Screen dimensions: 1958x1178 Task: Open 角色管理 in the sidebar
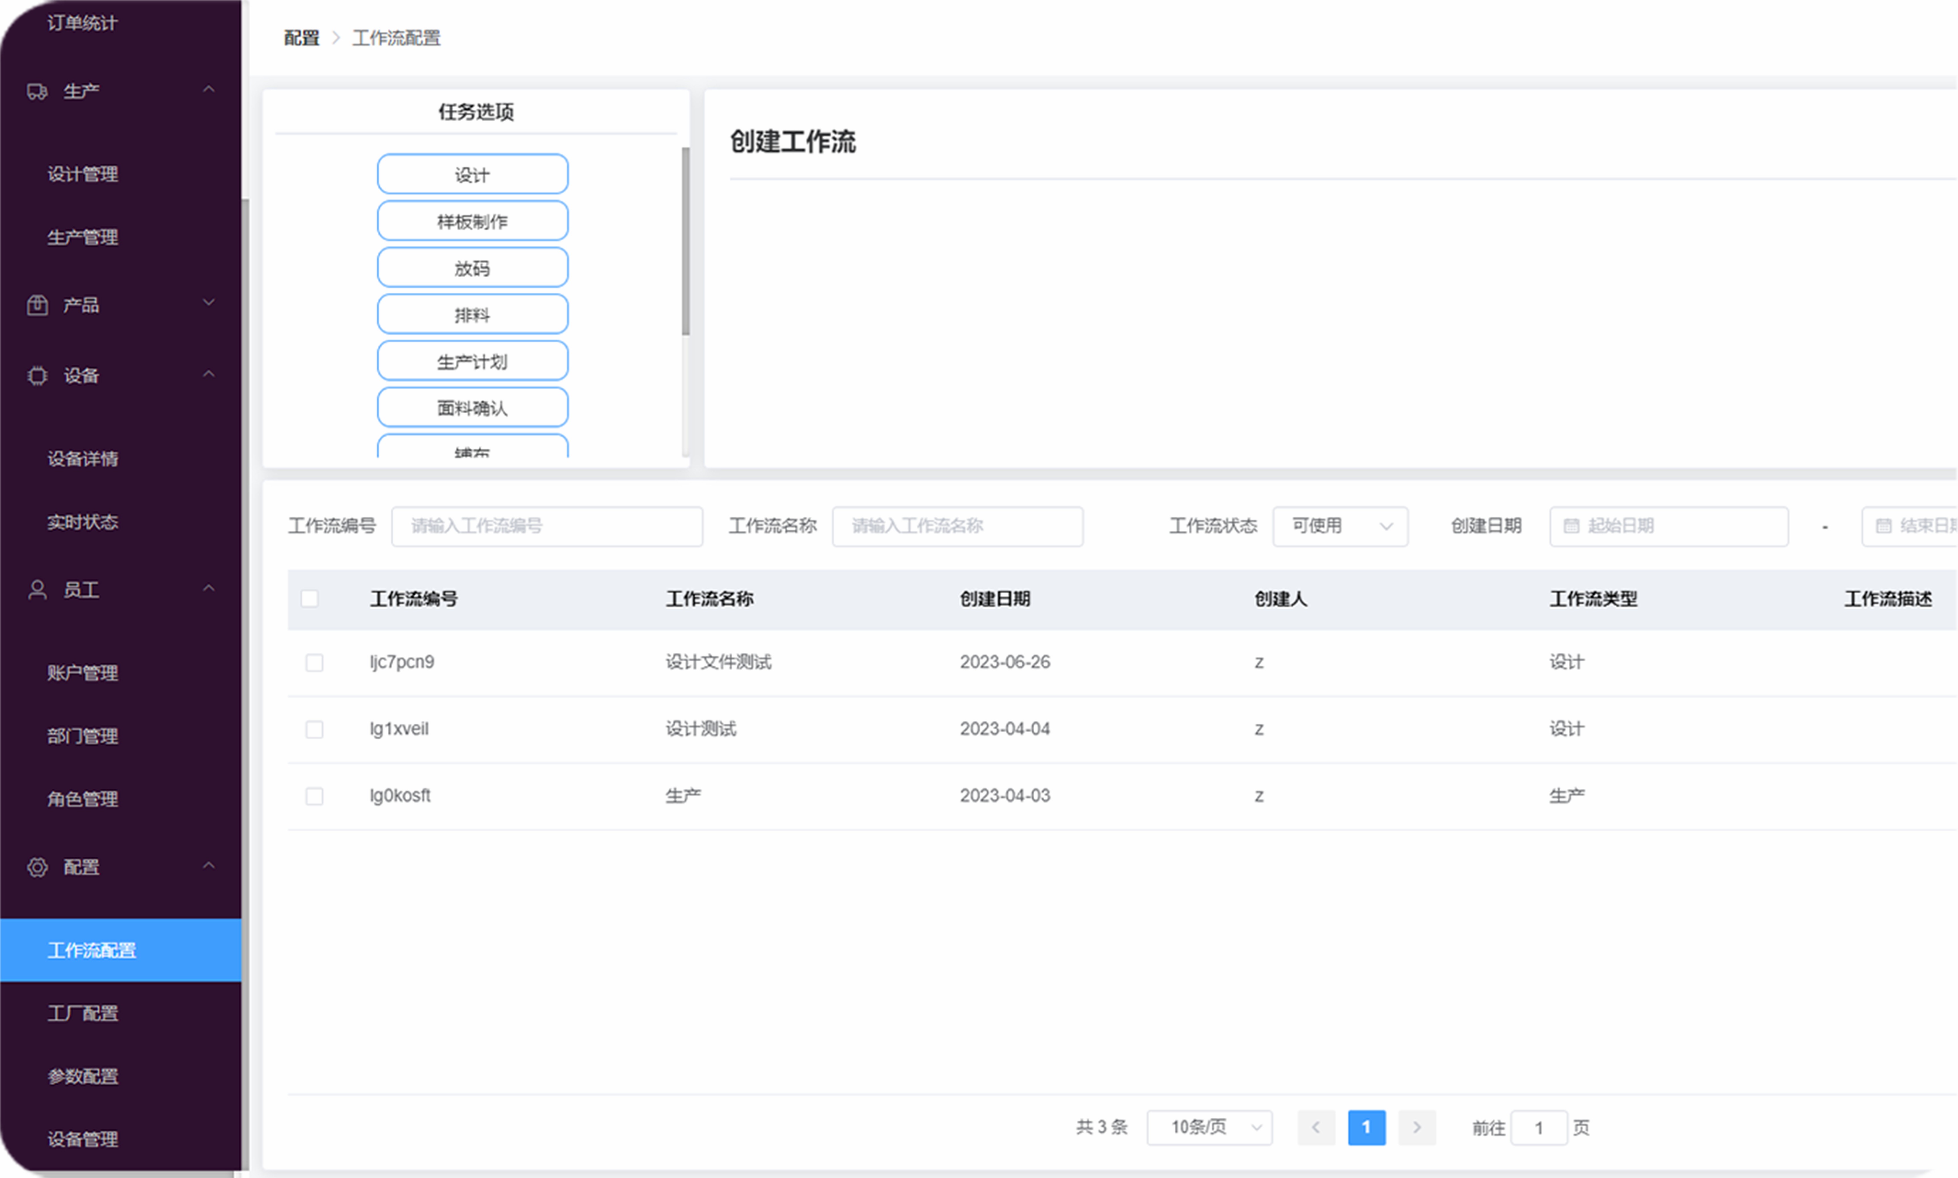(x=83, y=799)
